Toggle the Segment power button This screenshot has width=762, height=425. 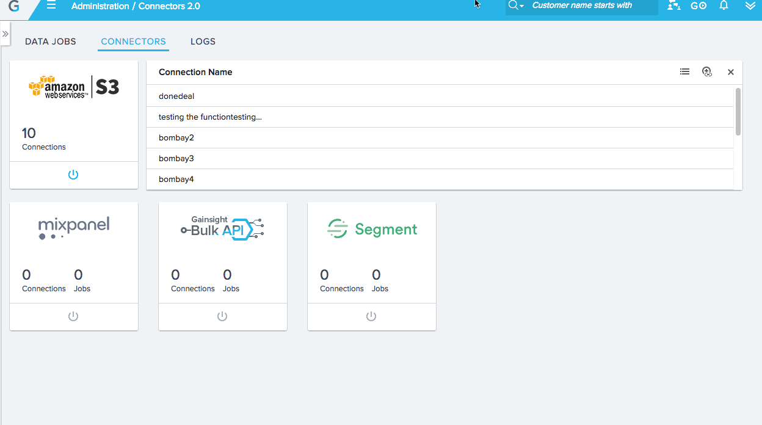click(371, 316)
